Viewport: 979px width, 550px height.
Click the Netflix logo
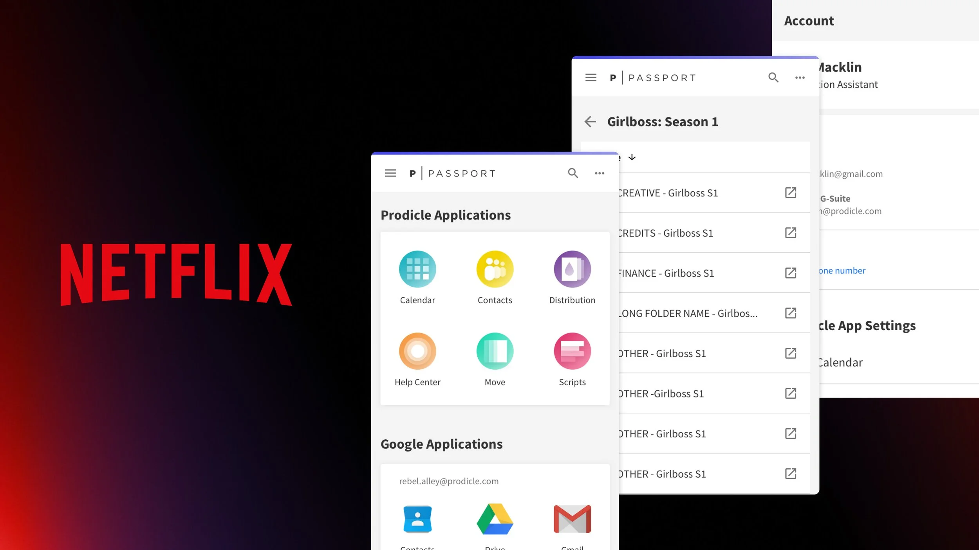[x=176, y=275]
